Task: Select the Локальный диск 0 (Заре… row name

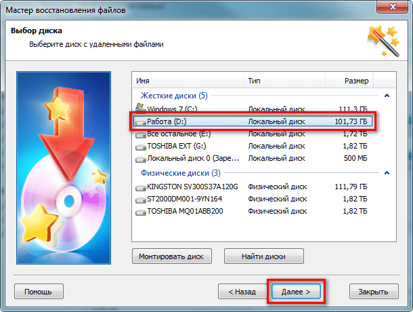Action: (x=193, y=158)
